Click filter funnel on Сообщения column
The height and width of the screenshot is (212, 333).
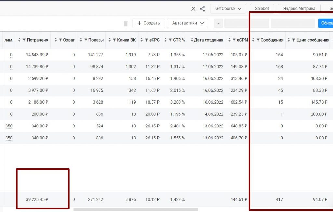coord(258,40)
